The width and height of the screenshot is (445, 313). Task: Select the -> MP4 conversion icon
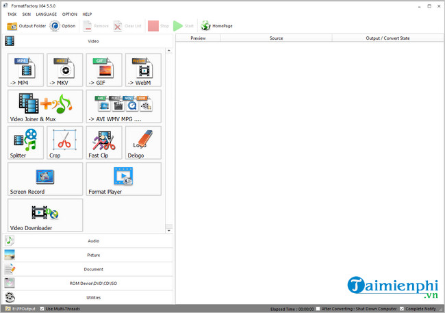tap(25, 70)
